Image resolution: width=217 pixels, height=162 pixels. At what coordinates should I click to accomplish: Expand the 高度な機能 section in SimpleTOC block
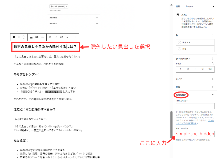[x=74, y=18]
